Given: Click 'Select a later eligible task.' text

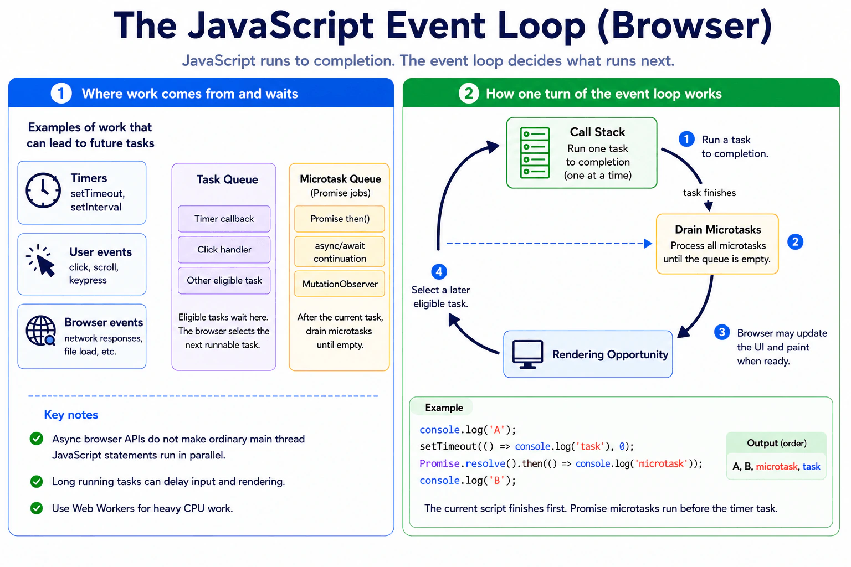Looking at the screenshot, I should (440, 297).
